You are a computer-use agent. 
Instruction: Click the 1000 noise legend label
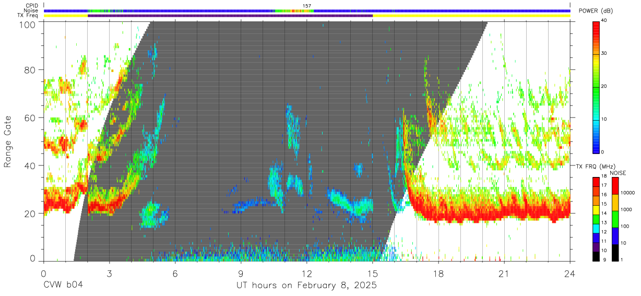click(627, 209)
